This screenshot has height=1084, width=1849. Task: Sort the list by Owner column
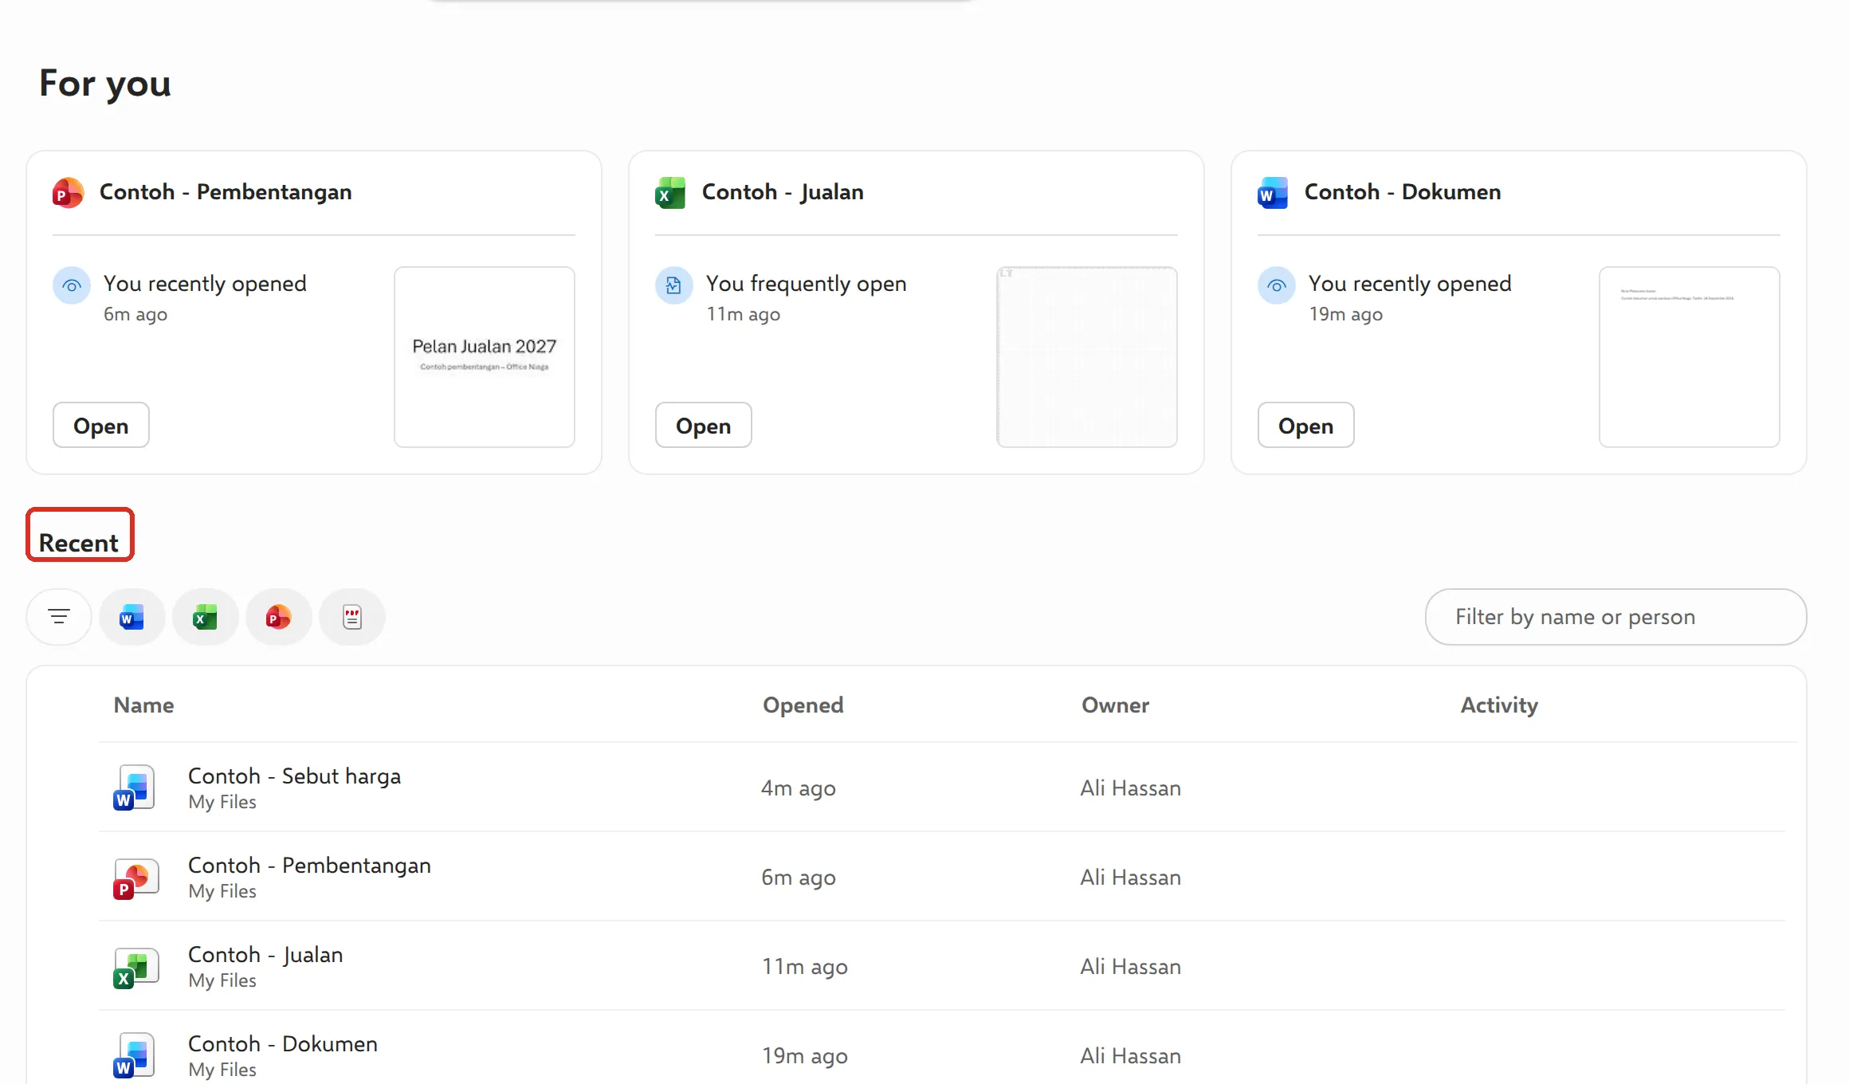1115,705
